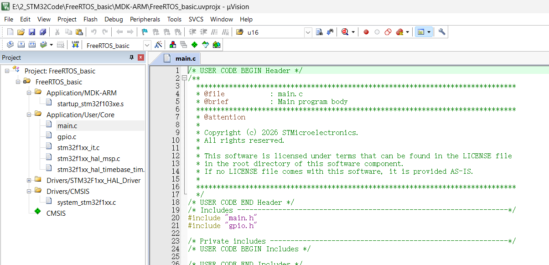Open window layout button dropdown arrow

pyautogui.click(x=429, y=32)
